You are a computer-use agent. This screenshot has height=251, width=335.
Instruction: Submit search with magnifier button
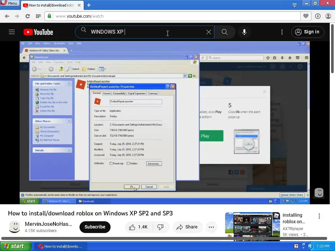224,32
